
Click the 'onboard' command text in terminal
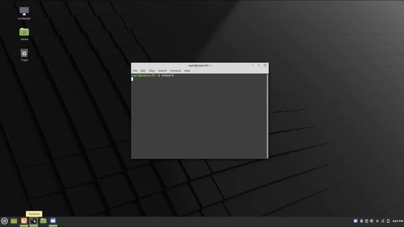point(167,76)
